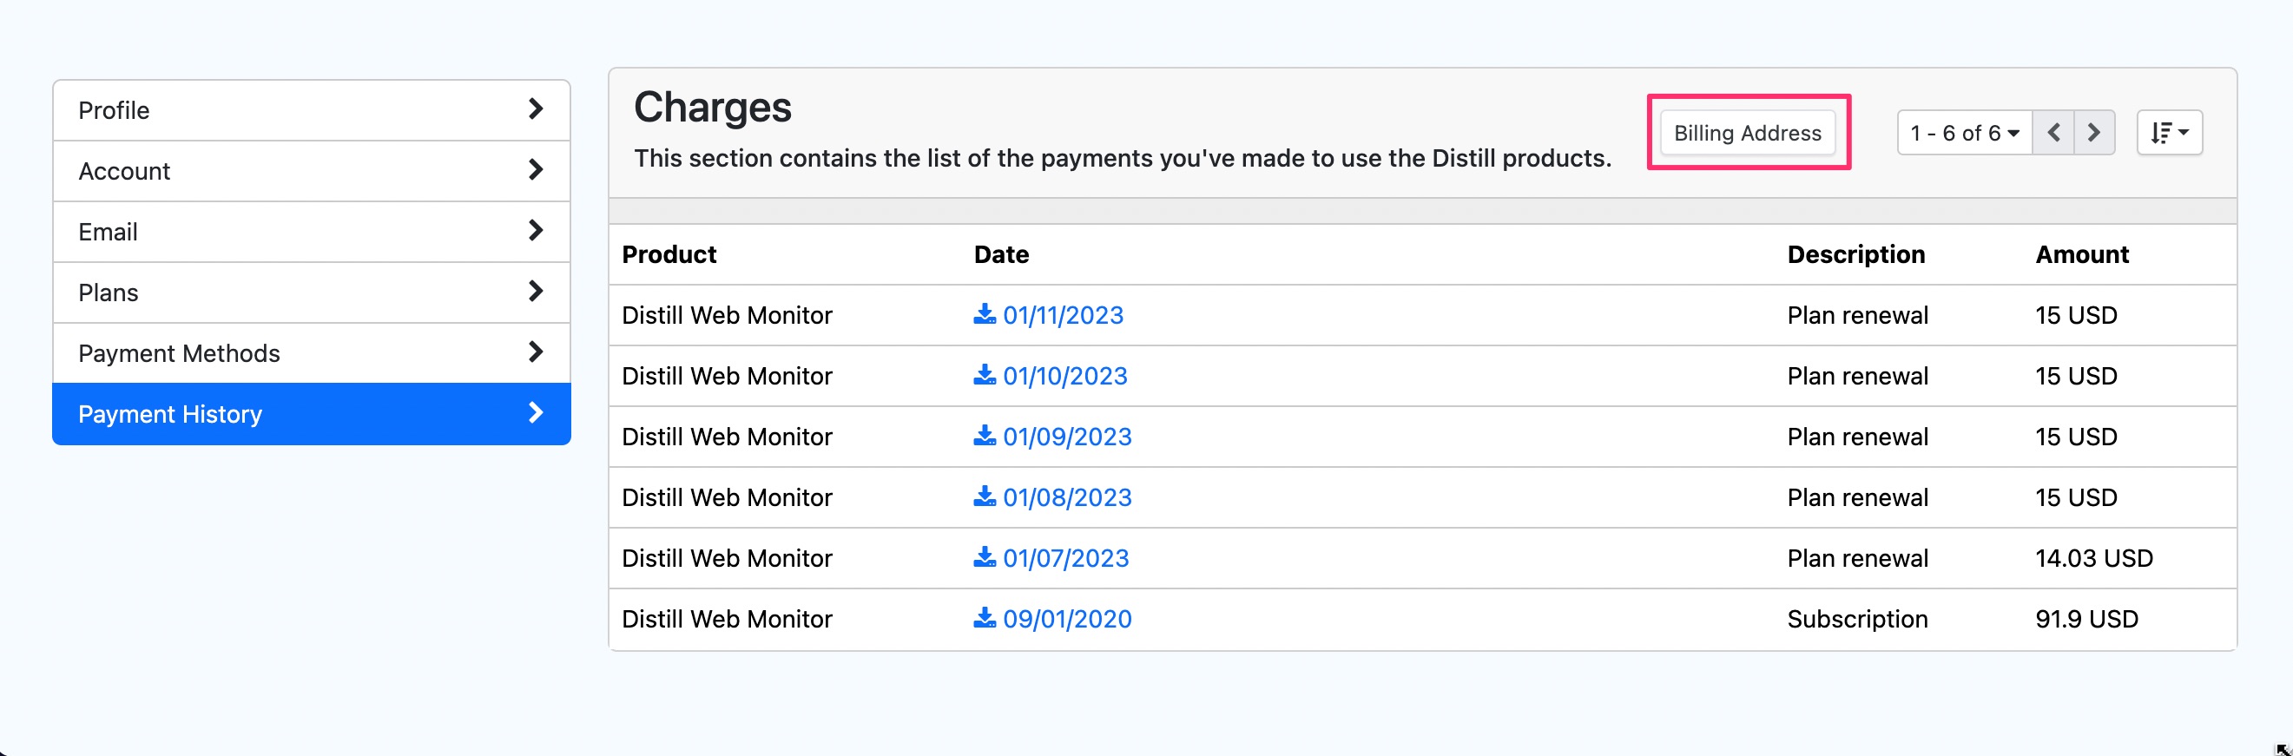Viewport: 2293px width, 756px height.
Task: Click the download icon beside 01/08/2023
Action: 985,496
